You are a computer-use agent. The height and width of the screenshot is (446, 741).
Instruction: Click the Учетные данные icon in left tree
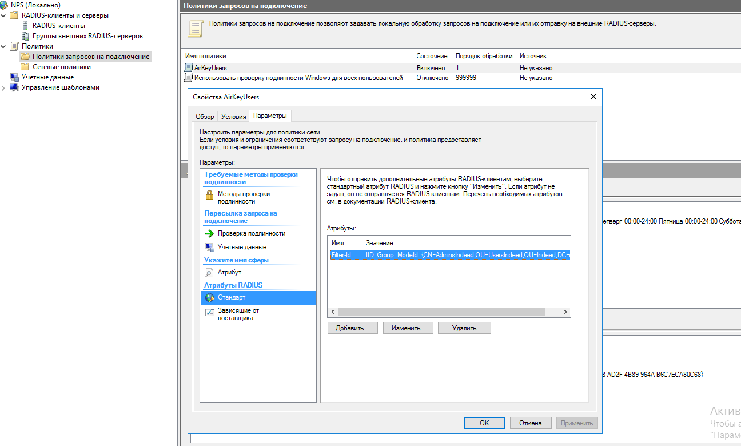[x=14, y=77]
